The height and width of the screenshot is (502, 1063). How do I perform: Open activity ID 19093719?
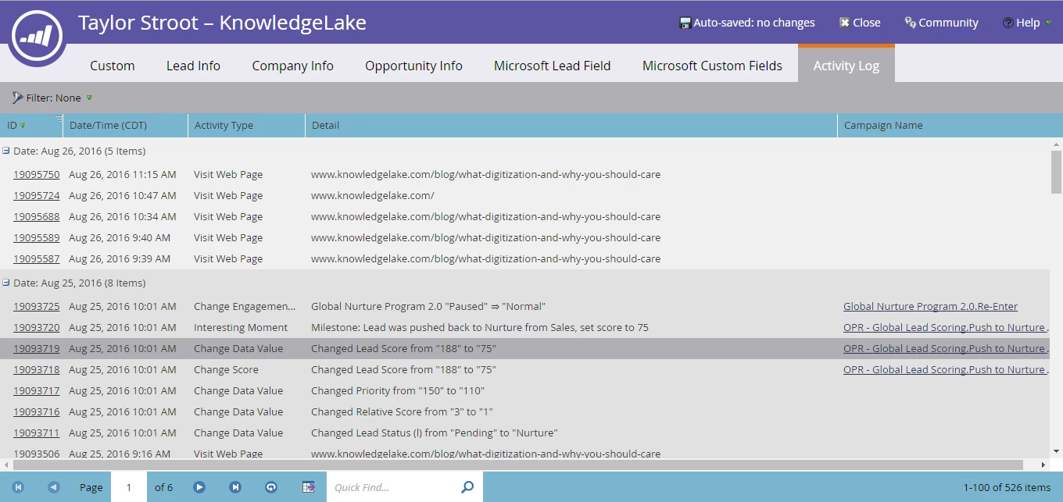[x=37, y=348]
